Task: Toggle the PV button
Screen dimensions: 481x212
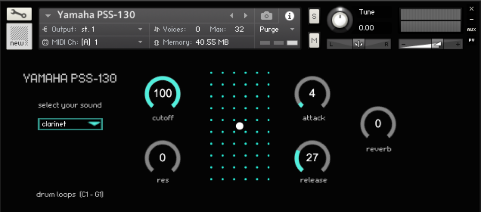Action: point(472,40)
